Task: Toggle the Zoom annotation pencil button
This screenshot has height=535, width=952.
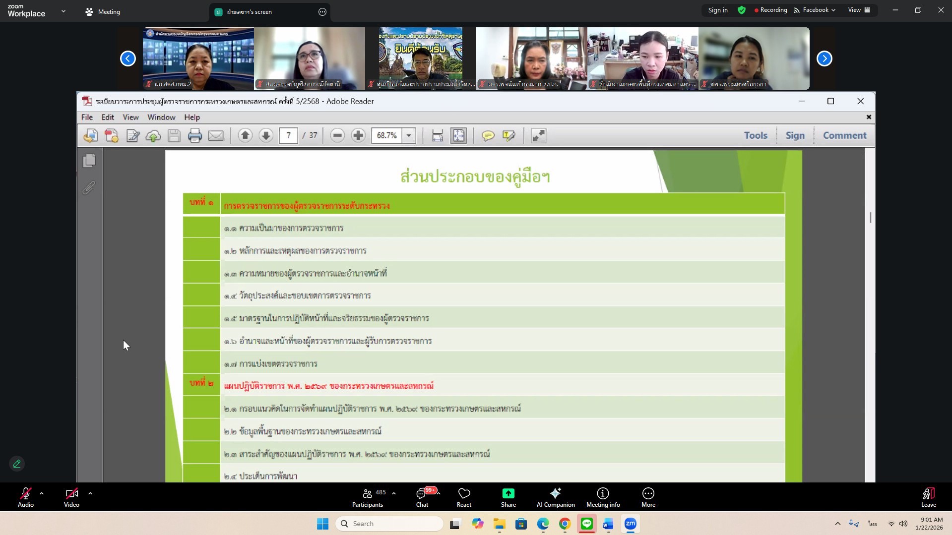Action: 17,464
